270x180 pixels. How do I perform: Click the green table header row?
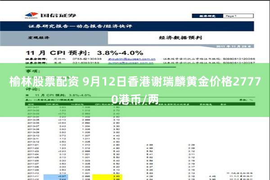pyautogui.click(x=140, y=104)
